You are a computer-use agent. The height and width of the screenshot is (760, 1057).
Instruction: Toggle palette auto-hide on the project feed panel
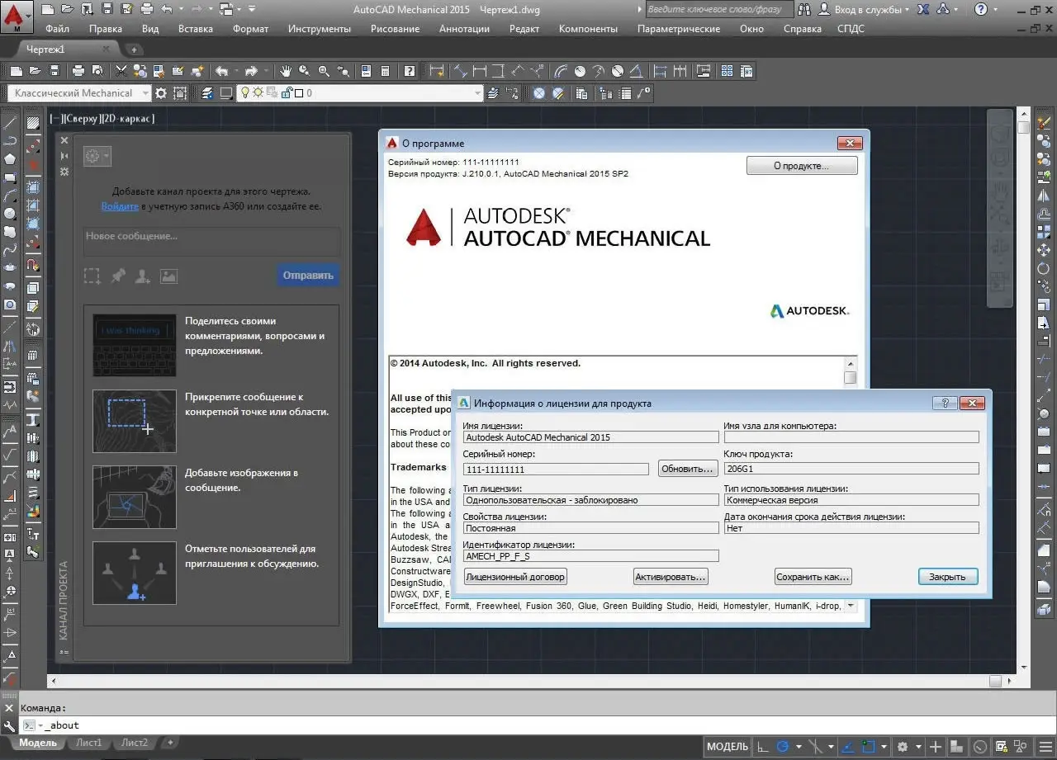tap(64, 156)
